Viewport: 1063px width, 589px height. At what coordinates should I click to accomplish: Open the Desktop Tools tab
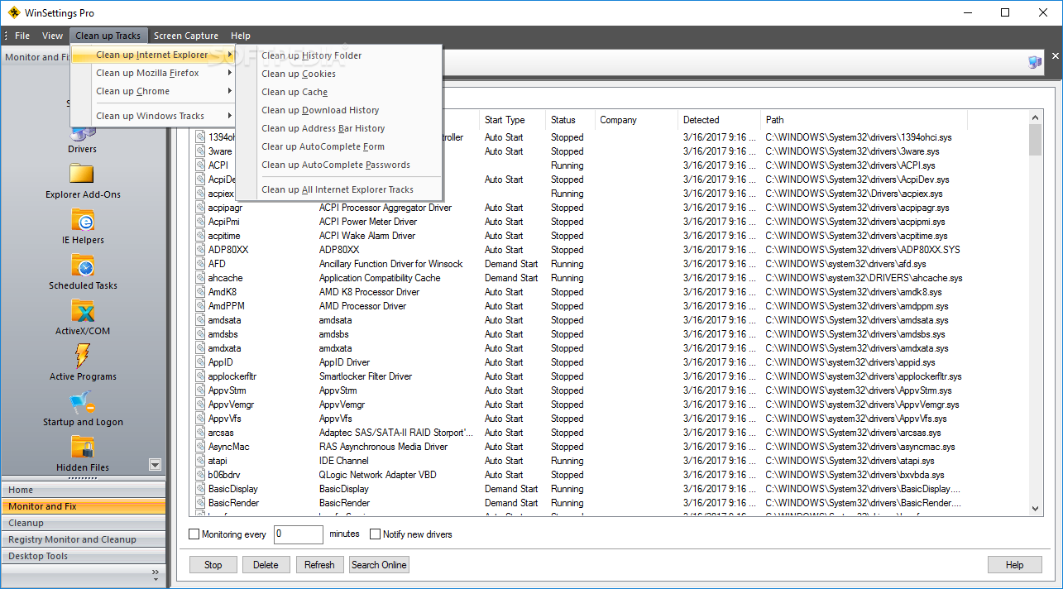coord(83,556)
